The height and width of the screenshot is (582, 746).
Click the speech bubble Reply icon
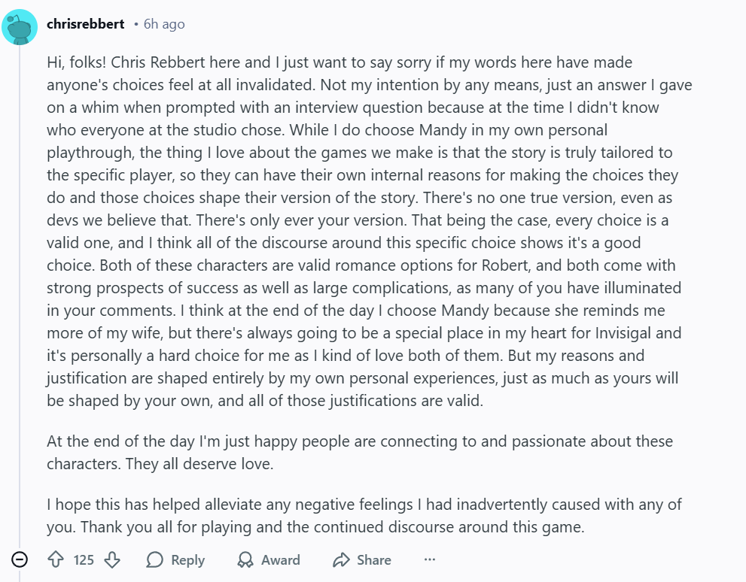click(x=155, y=559)
